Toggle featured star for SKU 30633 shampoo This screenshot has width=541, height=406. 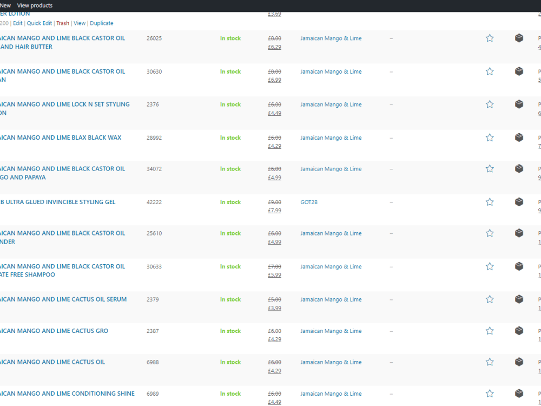pos(490,266)
